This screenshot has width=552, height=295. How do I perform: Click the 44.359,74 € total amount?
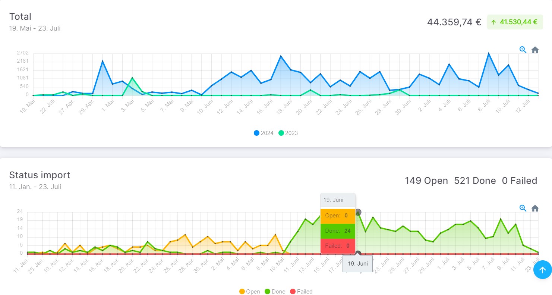454,22
